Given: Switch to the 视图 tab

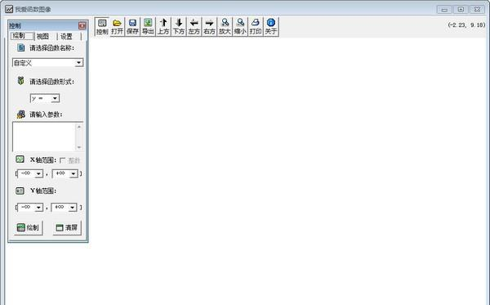Looking at the screenshot, I should coord(42,36).
